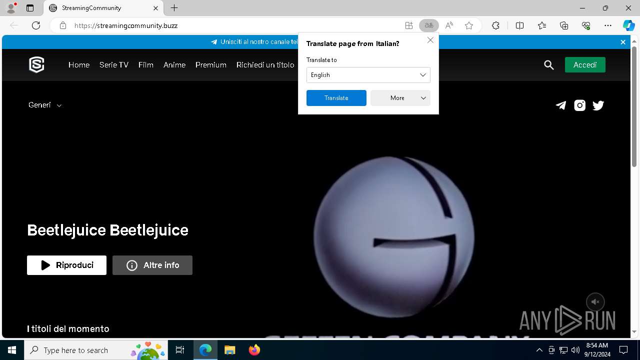Screen dimensions: 640x360
Task: Open File Explorer from taskbar
Action: (x=230, y=350)
